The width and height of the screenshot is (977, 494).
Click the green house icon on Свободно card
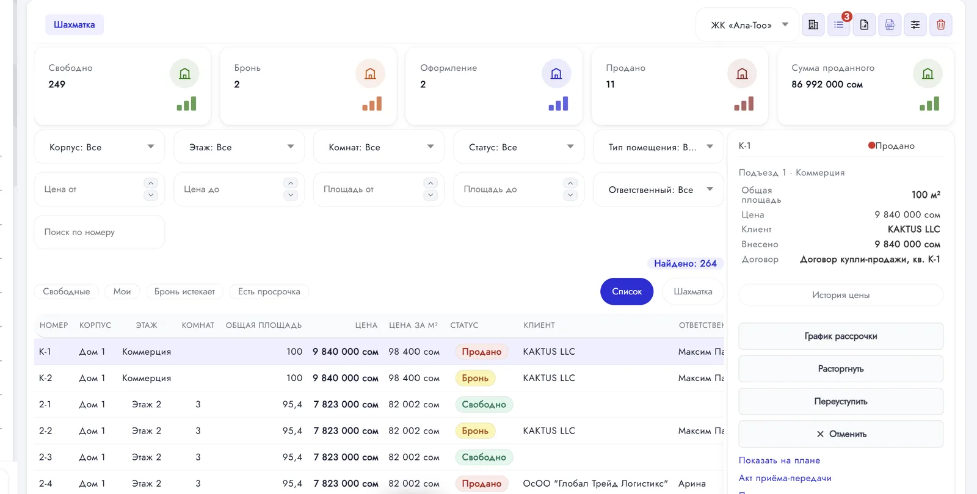coord(184,74)
